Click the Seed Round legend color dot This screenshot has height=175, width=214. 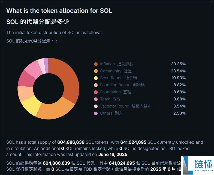click(x=96, y=78)
